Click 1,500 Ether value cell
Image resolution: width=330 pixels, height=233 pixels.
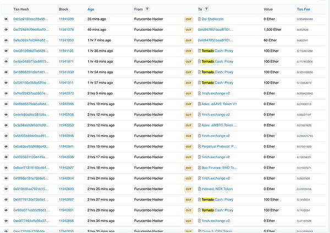pos(273,30)
